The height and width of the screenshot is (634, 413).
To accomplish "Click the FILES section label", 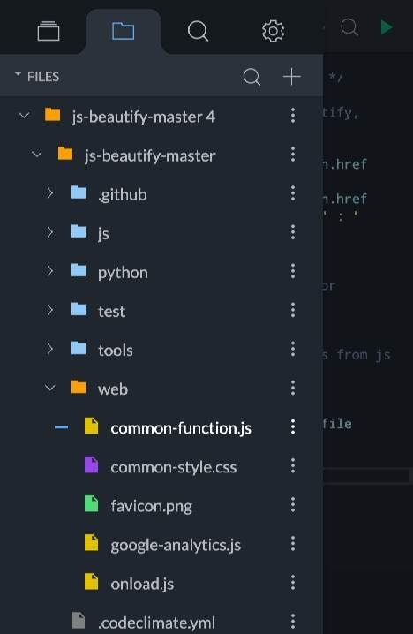I will [43, 77].
